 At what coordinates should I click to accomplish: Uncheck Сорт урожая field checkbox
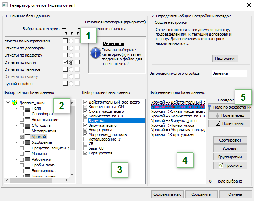(86, 153)
